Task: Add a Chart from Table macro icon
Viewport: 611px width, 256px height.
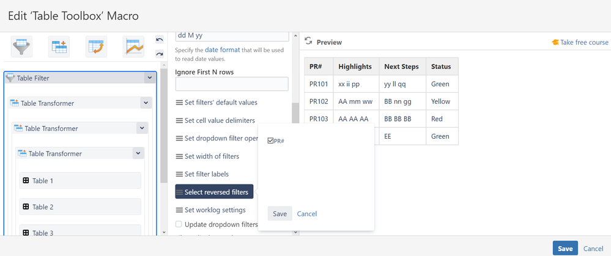Action: click(134, 46)
